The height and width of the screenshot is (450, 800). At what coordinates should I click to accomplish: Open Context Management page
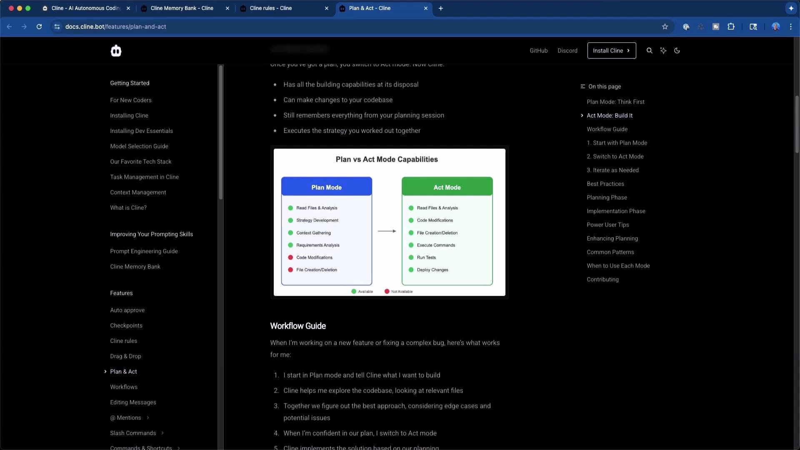[x=138, y=192]
